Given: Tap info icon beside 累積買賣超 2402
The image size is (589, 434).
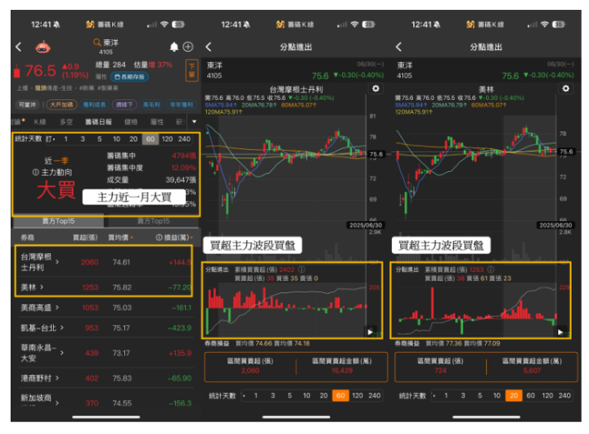Looking at the screenshot, I should (302, 269).
